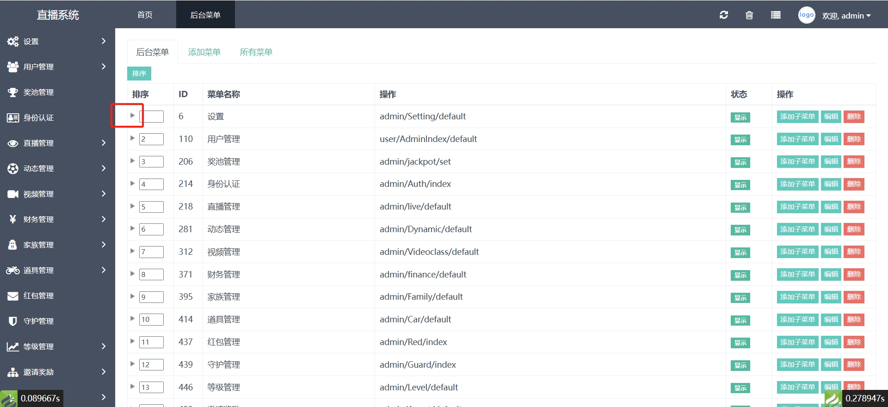The height and width of the screenshot is (407, 888).
Task: Switch to 首页 top tab
Action: 145,15
